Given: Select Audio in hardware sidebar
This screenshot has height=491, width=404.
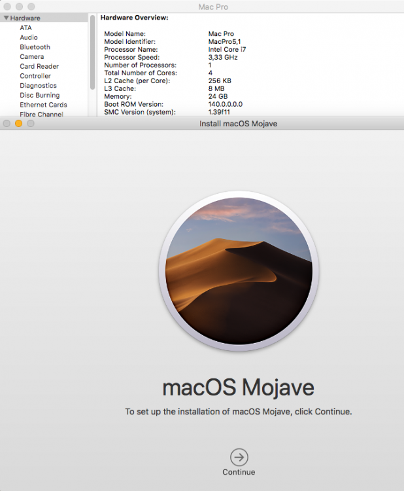Looking at the screenshot, I should (29, 37).
